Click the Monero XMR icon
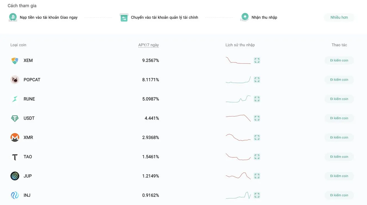367x205 pixels. (15, 137)
